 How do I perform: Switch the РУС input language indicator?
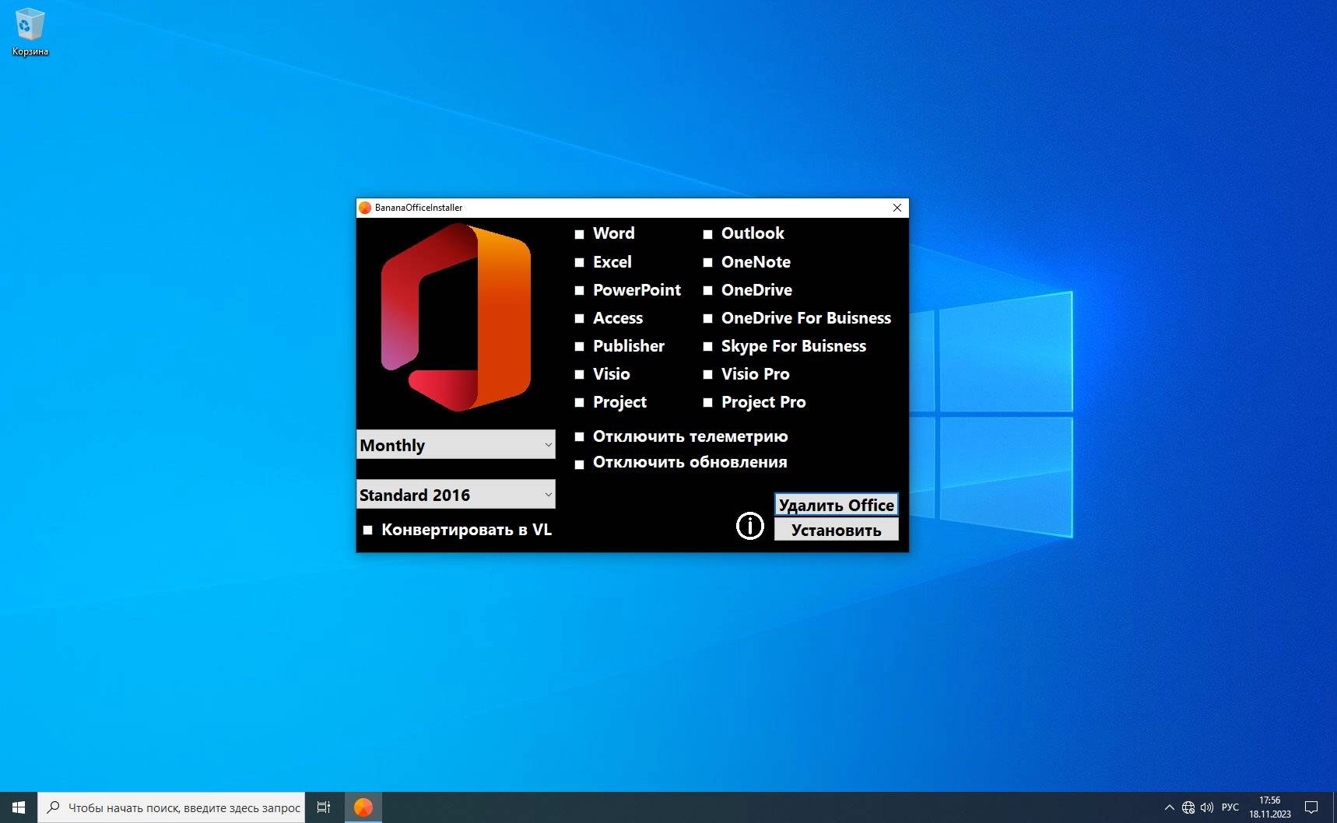click(x=1230, y=807)
